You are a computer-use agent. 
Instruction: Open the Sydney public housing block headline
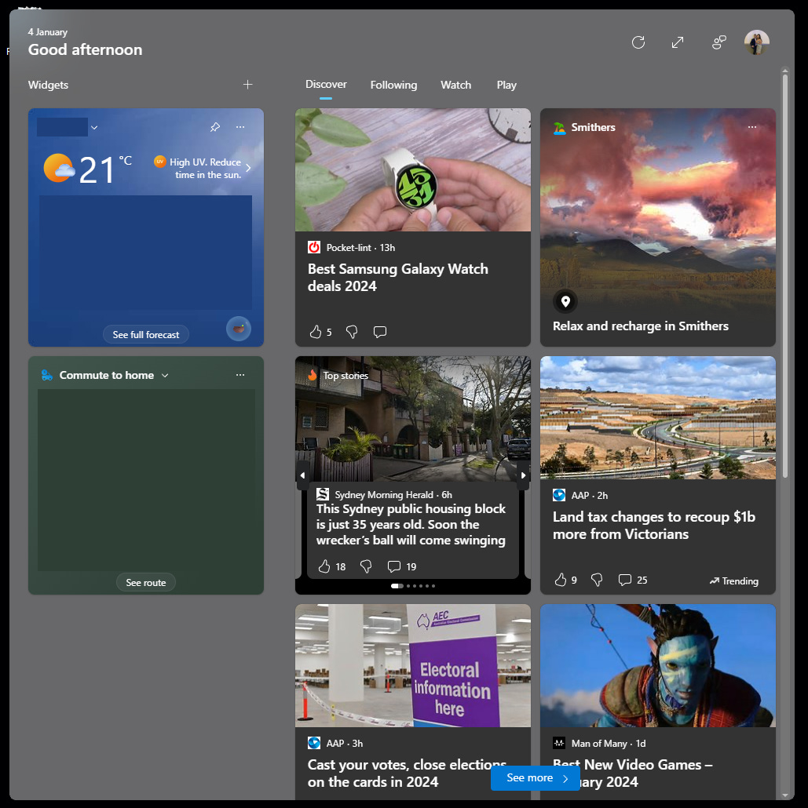tap(411, 525)
